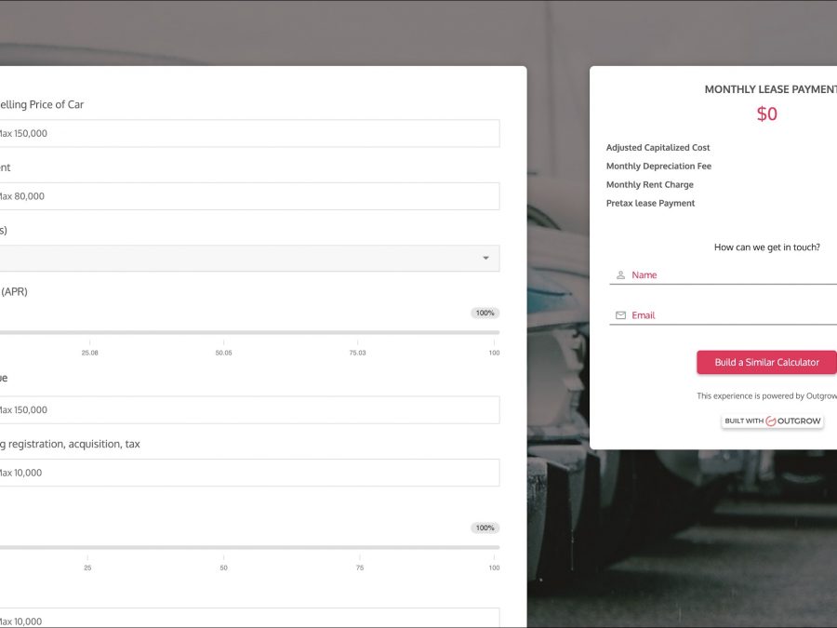Click the Outgrow logo icon in badge
Viewport: 837px width, 628px height.
coord(770,421)
